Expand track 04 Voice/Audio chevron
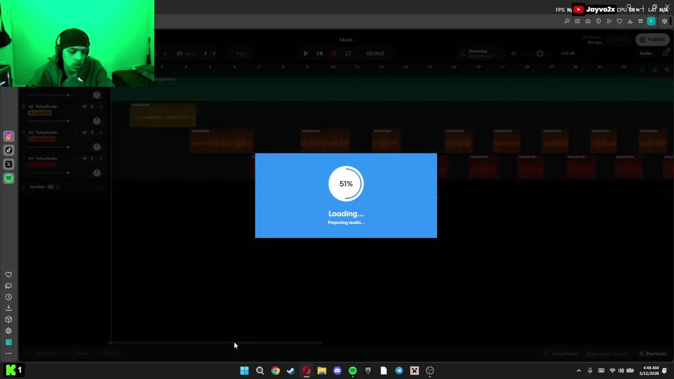Viewport: 674px width, 379px height. 101,158
